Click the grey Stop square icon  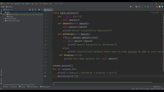point(153,7)
